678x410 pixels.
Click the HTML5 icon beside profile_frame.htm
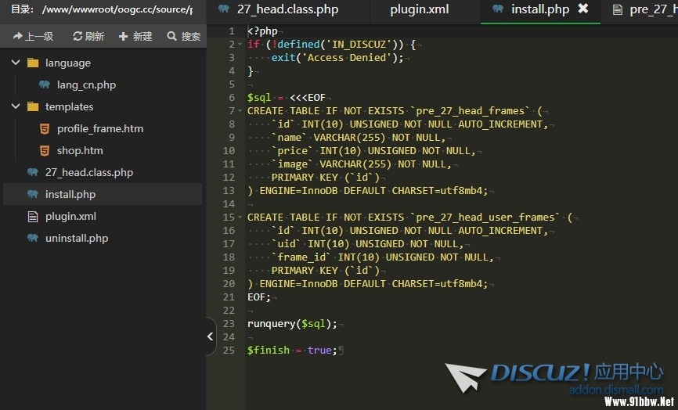click(44, 128)
